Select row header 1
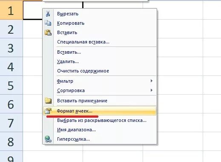Screen dimensions: 221x162 pyautogui.click(x=11, y=10)
